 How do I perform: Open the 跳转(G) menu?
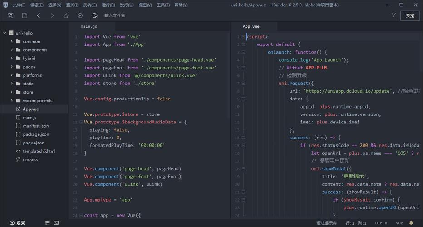tap(90, 5)
